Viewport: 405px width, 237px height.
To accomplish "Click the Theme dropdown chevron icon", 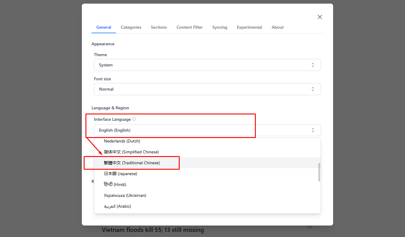I will click(313, 65).
